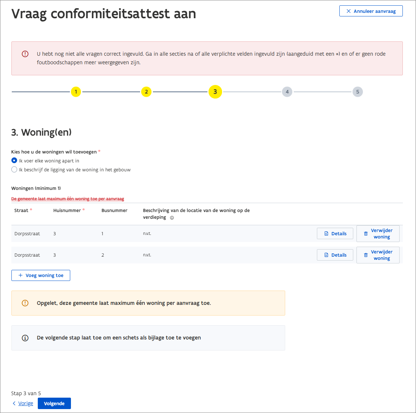Click info icon beside verdieping column header
This screenshot has width=416, height=413.
click(x=172, y=218)
